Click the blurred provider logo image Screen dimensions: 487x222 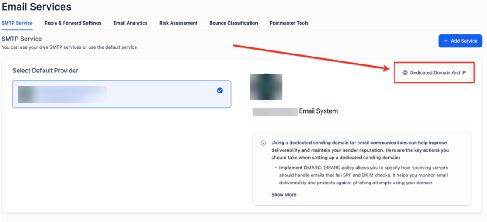pos(266,87)
